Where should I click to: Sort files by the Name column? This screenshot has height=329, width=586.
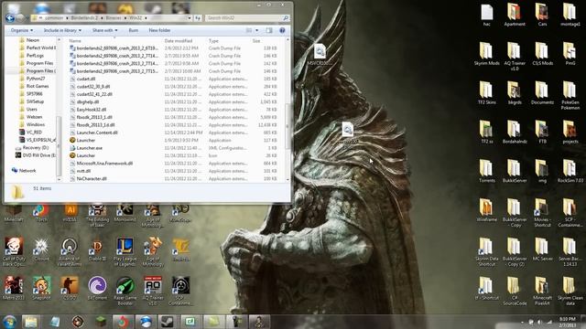[x=75, y=40]
